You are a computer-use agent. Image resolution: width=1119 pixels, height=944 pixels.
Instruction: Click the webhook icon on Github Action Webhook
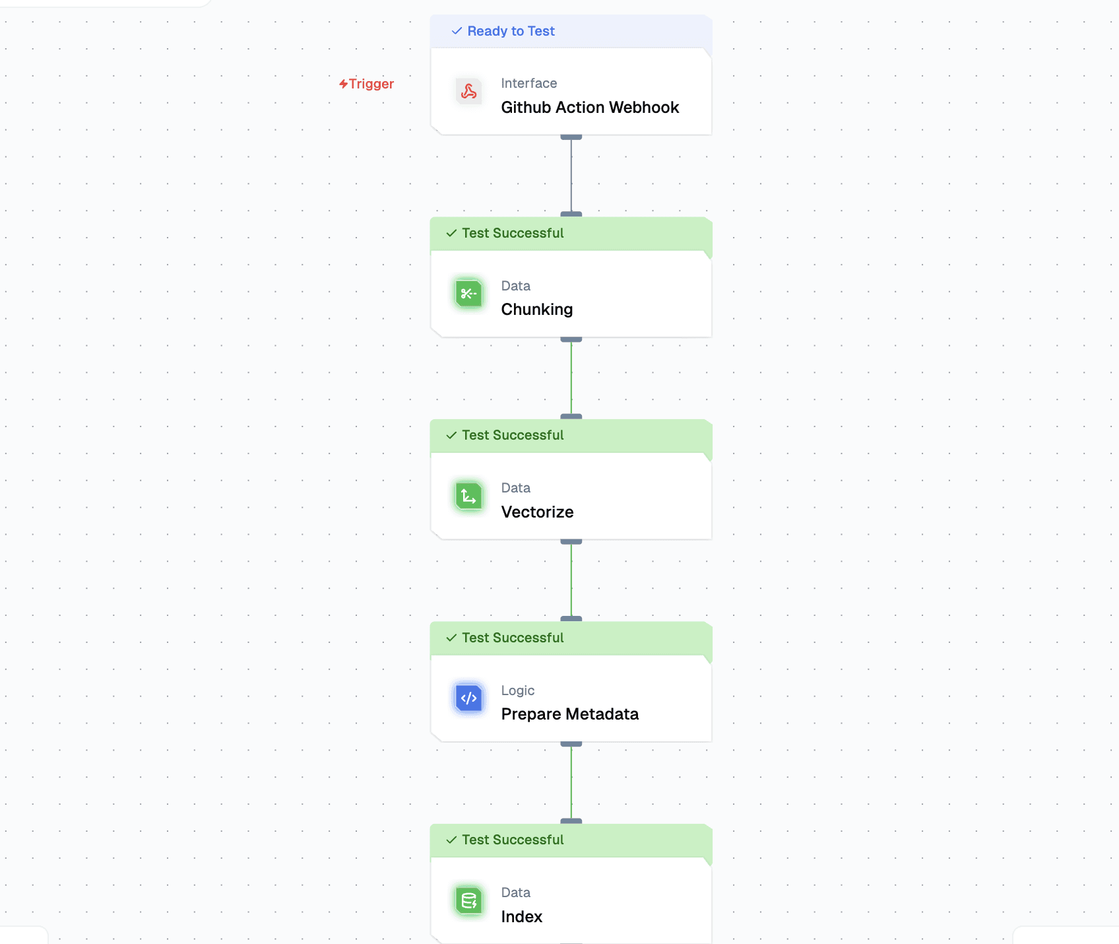click(468, 91)
